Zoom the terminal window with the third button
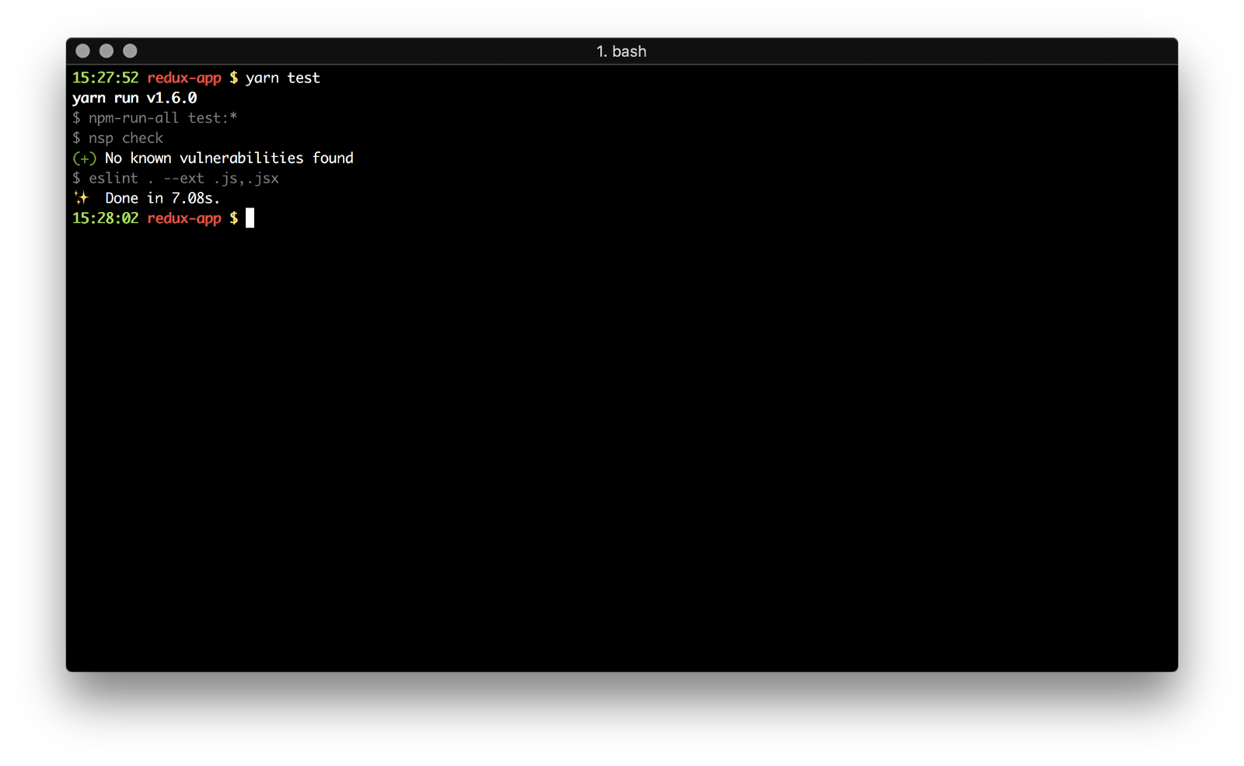 coord(130,51)
